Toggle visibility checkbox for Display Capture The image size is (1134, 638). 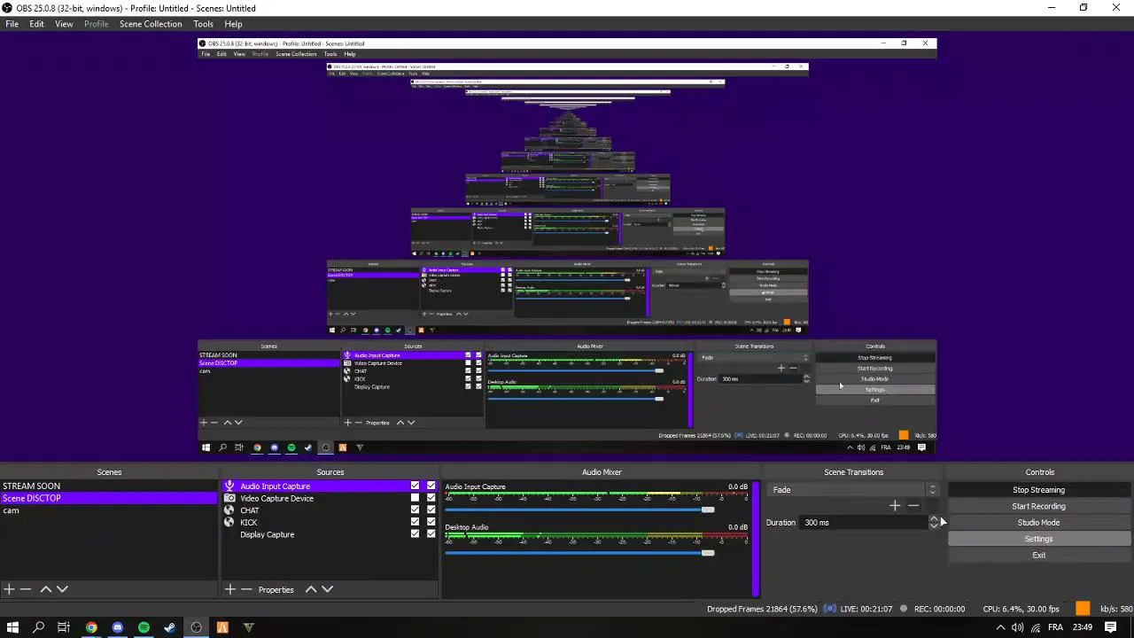click(415, 534)
